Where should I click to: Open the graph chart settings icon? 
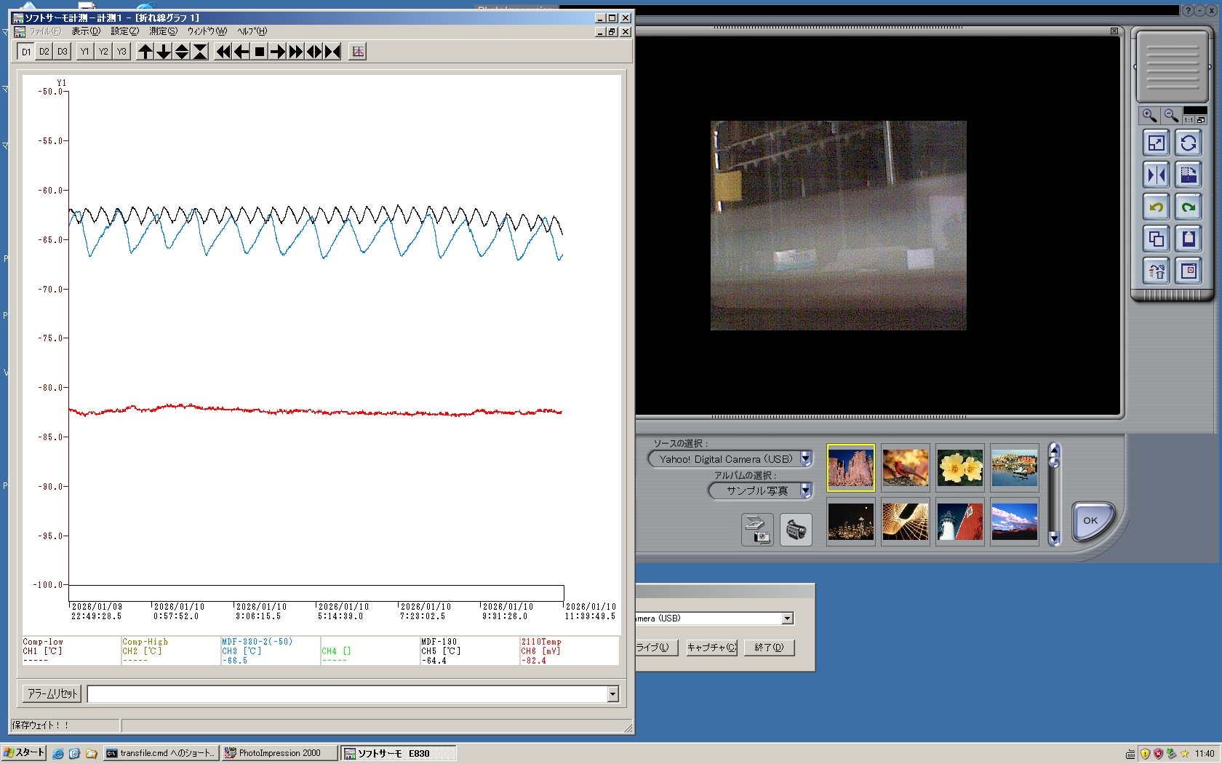[357, 52]
